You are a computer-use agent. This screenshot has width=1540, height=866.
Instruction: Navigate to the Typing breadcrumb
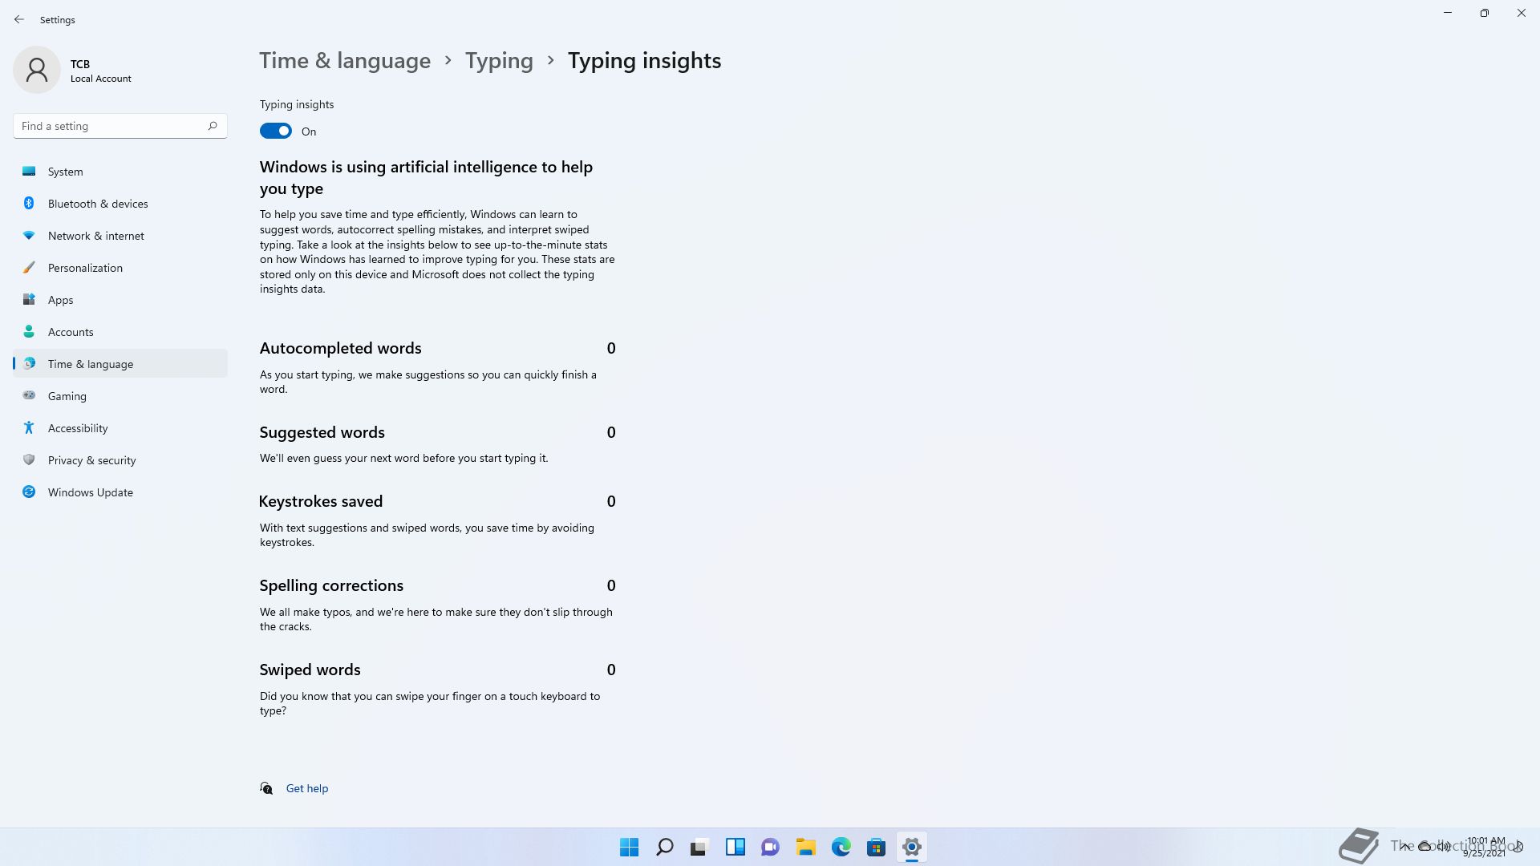pyautogui.click(x=499, y=61)
